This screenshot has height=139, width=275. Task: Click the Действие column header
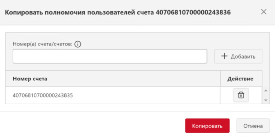241,79
